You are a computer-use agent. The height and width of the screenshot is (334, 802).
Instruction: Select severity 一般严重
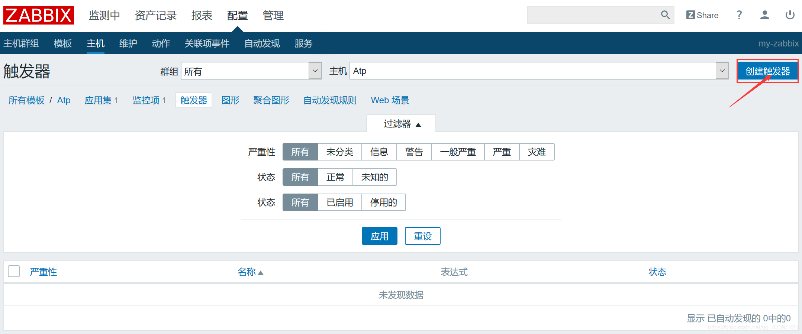click(x=458, y=152)
